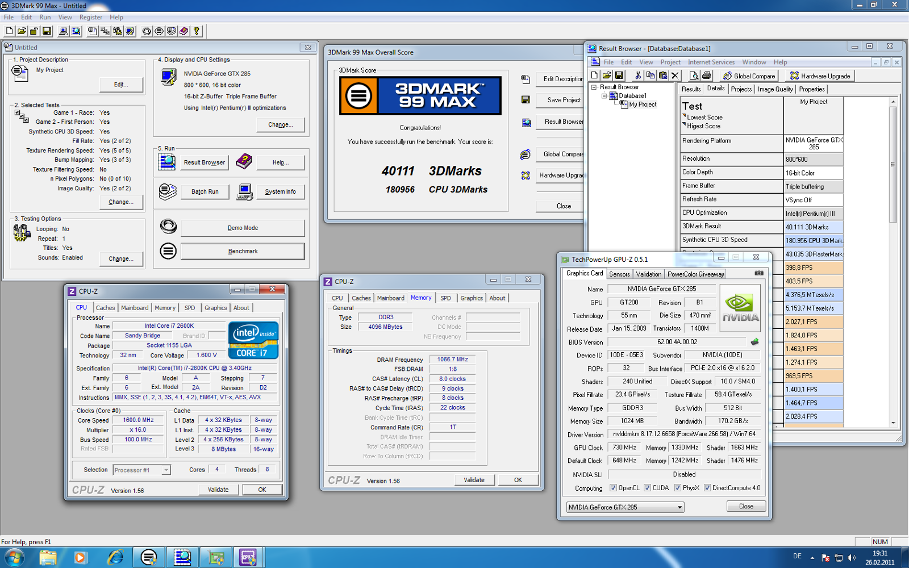The width and height of the screenshot is (909, 568).
Task: Click the Save Project floppy icon in score dialog
Action: coord(526,100)
